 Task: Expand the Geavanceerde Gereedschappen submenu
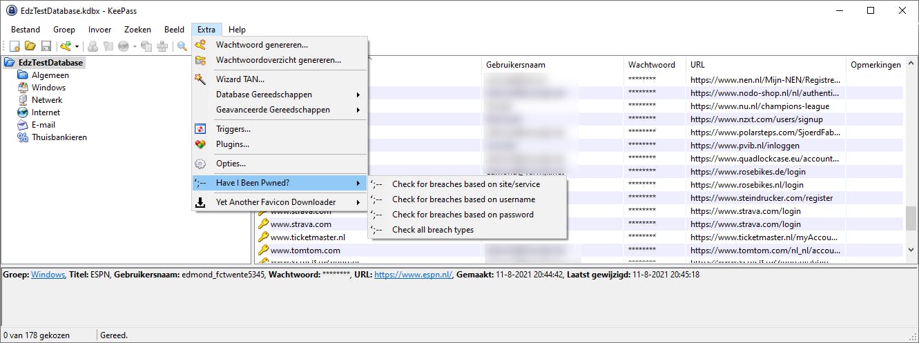[x=280, y=110]
